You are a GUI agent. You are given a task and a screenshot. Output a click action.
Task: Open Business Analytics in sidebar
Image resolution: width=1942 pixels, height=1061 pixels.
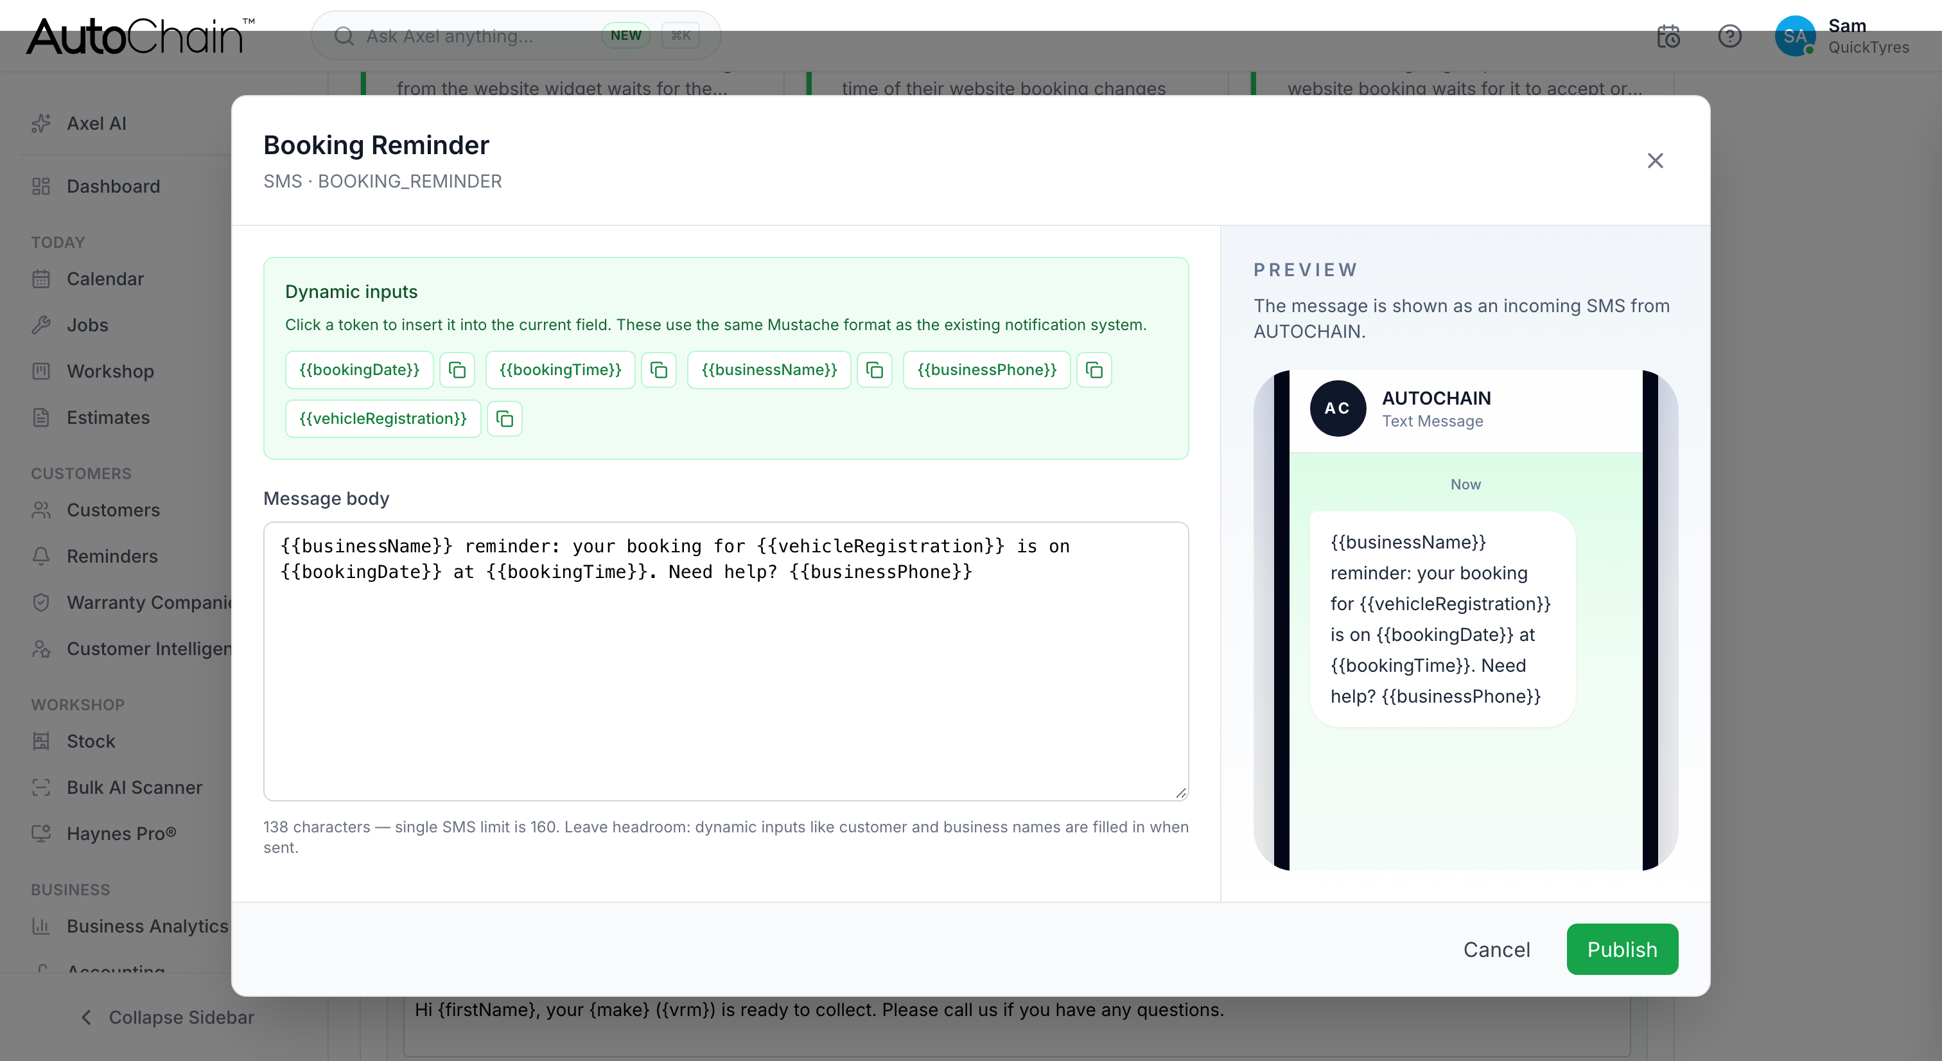coord(129,926)
